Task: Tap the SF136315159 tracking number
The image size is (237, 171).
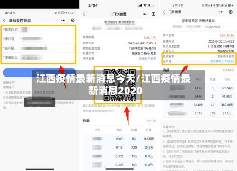Action: [222, 61]
